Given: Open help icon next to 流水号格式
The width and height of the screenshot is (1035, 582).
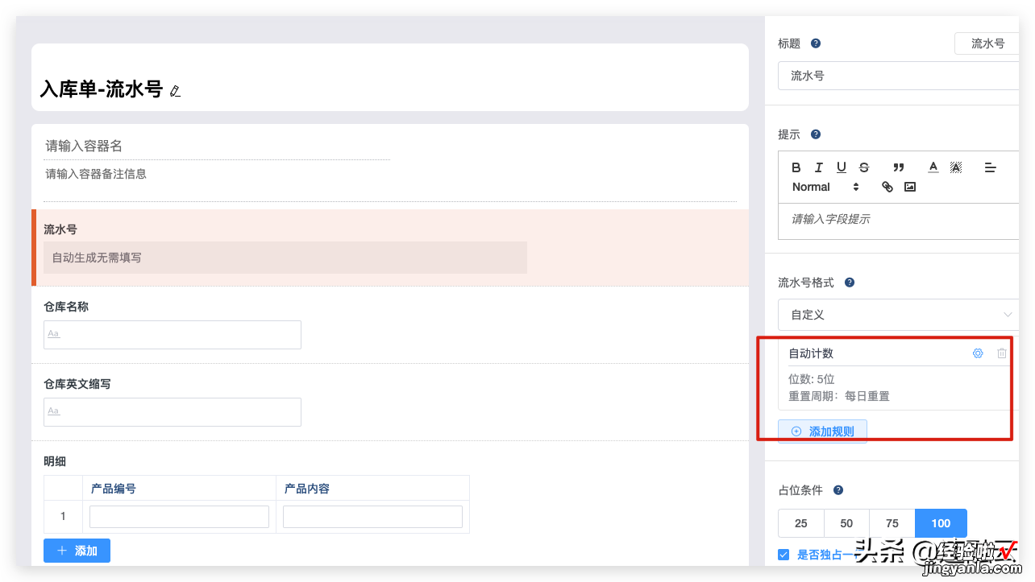Looking at the screenshot, I should (850, 283).
